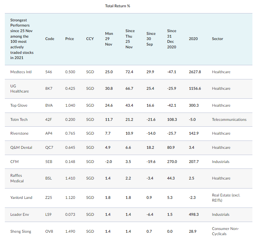The width and height of the screenshot is (260, 241).
Task: Click the Total Return % heading
Action: [118, 6]
